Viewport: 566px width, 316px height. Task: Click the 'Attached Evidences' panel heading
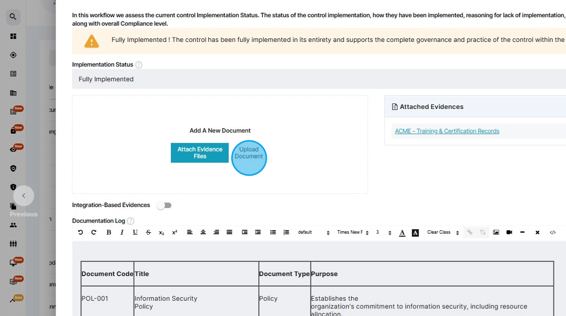432,107
